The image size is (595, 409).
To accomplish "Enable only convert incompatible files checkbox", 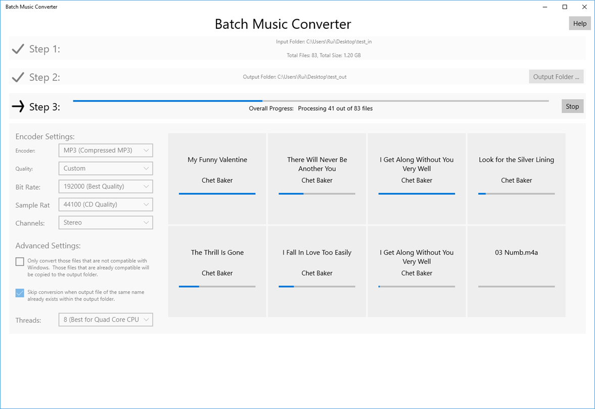I will click(20, 262).
